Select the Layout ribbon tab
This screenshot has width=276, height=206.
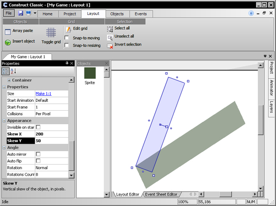coord(93,14)
